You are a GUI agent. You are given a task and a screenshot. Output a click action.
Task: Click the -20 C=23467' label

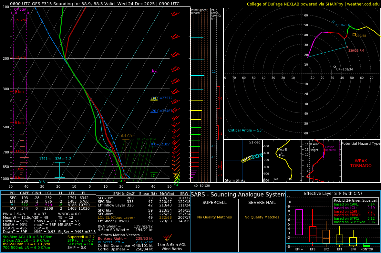click(x=162, y=111)
